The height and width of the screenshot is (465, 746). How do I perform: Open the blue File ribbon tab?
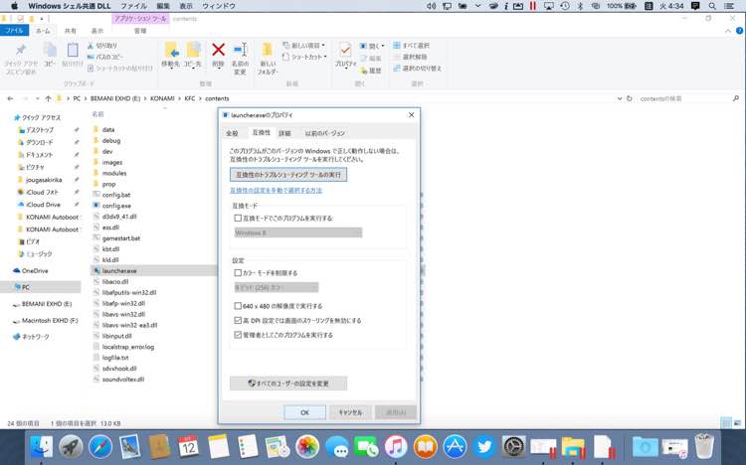[x=14, y=31]
